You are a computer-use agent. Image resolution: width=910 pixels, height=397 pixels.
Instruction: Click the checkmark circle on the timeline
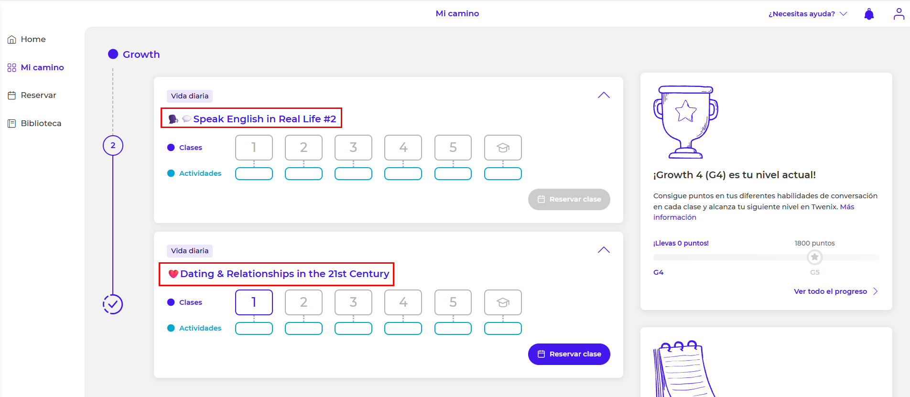(x=113, y=304)
